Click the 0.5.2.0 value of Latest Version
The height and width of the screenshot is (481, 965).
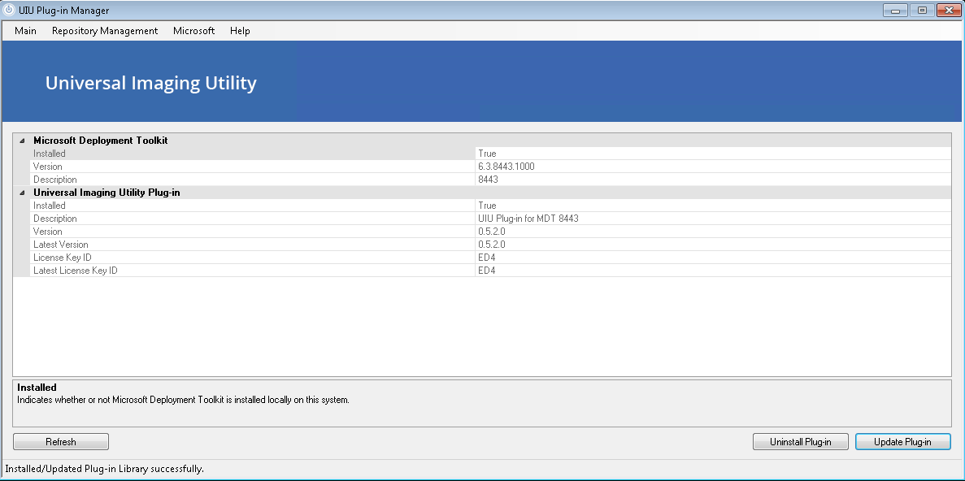[492, 245]
